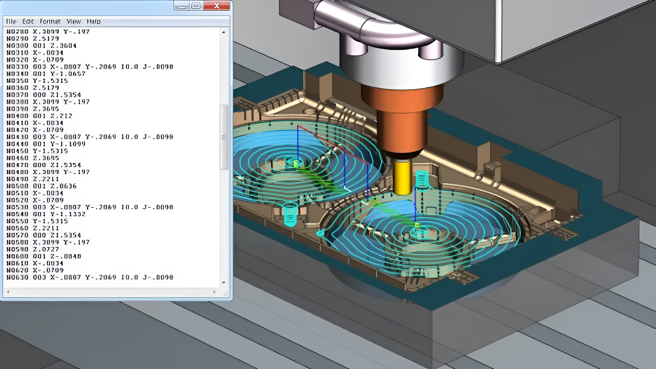Maximize the G-code text window
The width and height of the screenshot is (656, 369).
196,6
